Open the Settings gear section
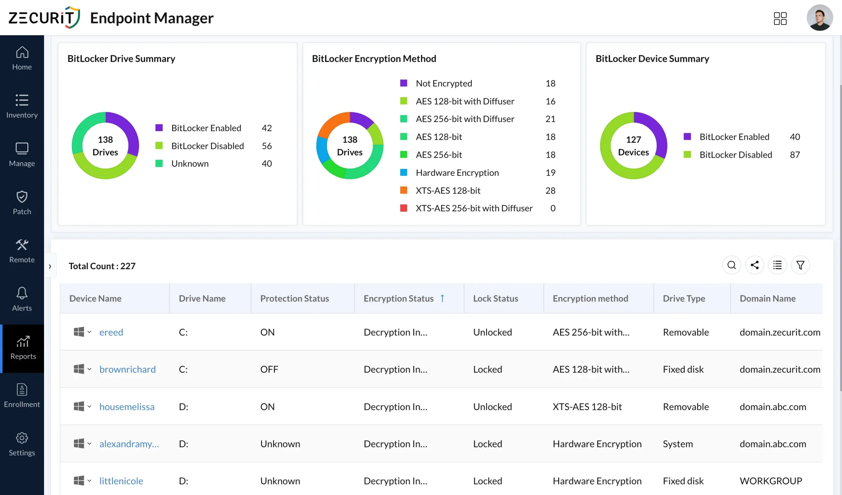Screen dimensions: 842x495 22,444
